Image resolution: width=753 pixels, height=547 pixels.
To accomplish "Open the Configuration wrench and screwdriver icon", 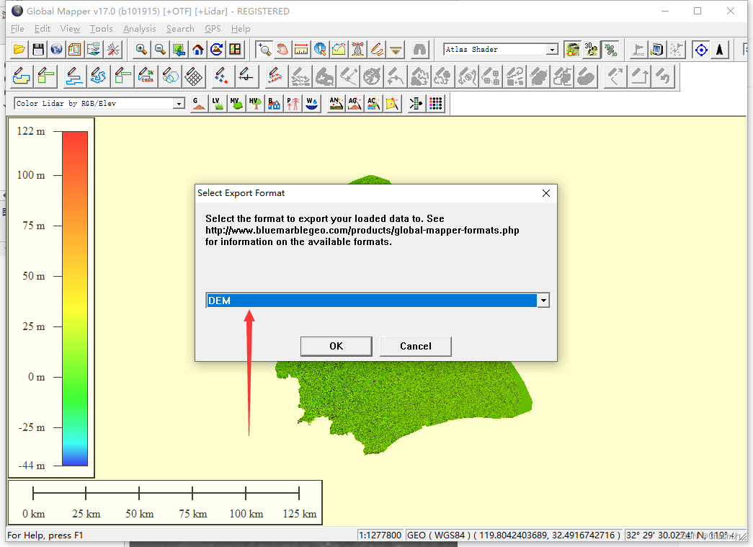I will point(113,50).
